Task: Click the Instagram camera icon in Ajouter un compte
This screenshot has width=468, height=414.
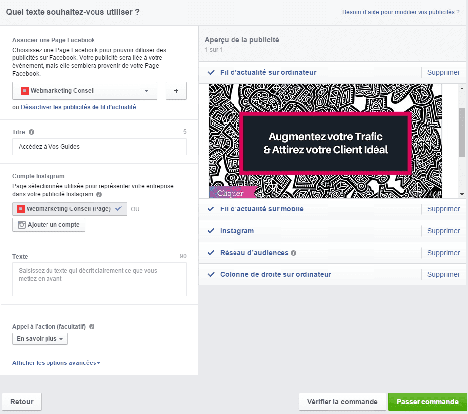Action: [x=22, y=225]
